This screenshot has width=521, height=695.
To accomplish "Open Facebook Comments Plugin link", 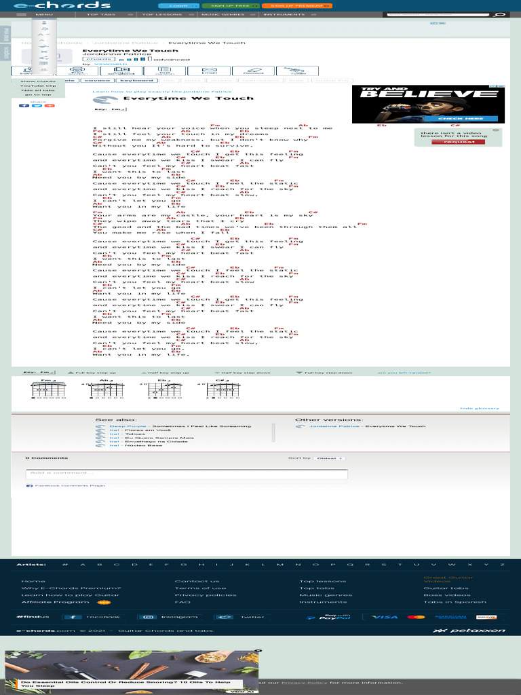I will click(x=70, y=486).
